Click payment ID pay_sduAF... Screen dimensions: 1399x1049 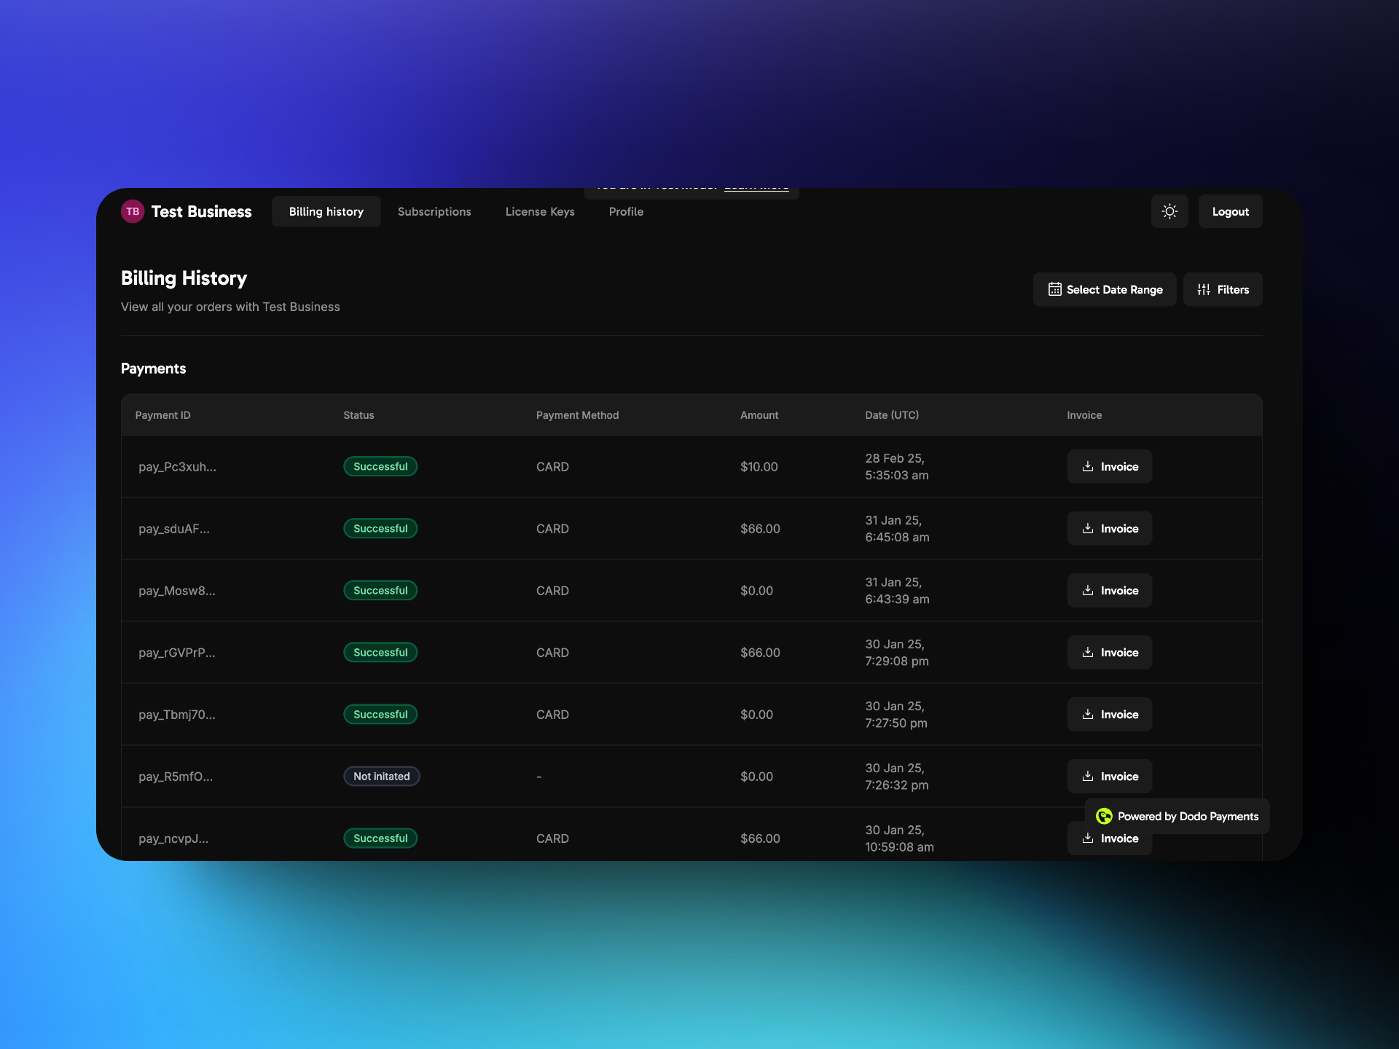[174, 529]
